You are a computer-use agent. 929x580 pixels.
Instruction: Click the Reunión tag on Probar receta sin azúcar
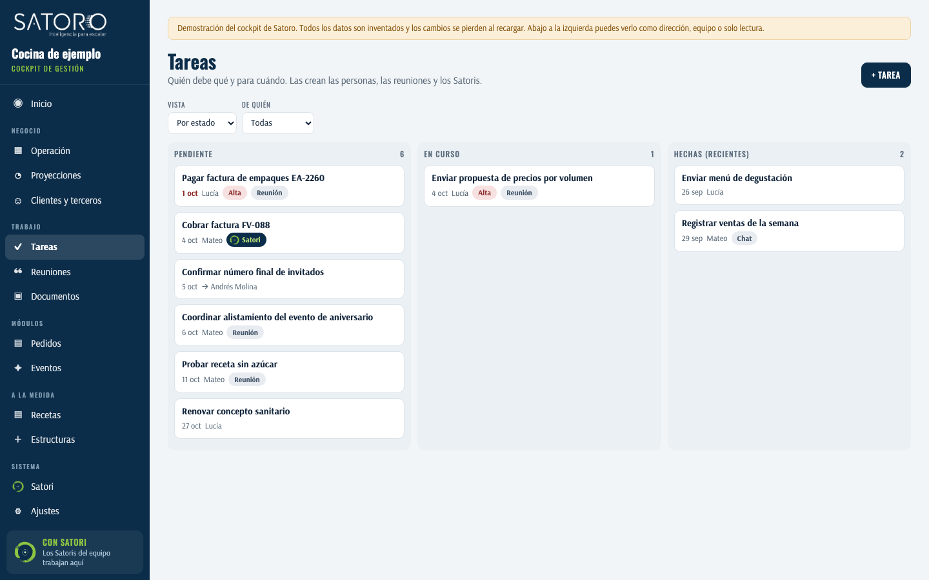247,380
